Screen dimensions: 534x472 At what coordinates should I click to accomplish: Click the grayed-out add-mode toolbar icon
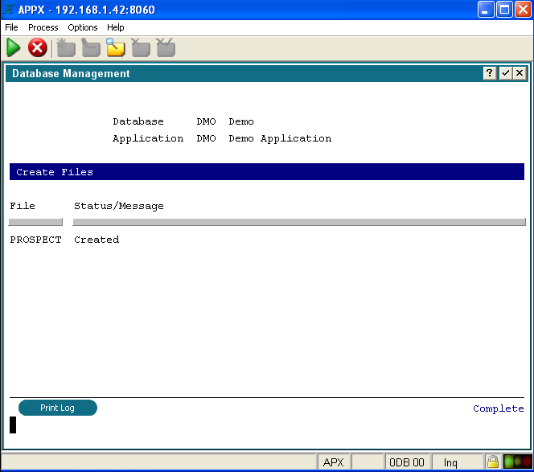tap(66, 48)
